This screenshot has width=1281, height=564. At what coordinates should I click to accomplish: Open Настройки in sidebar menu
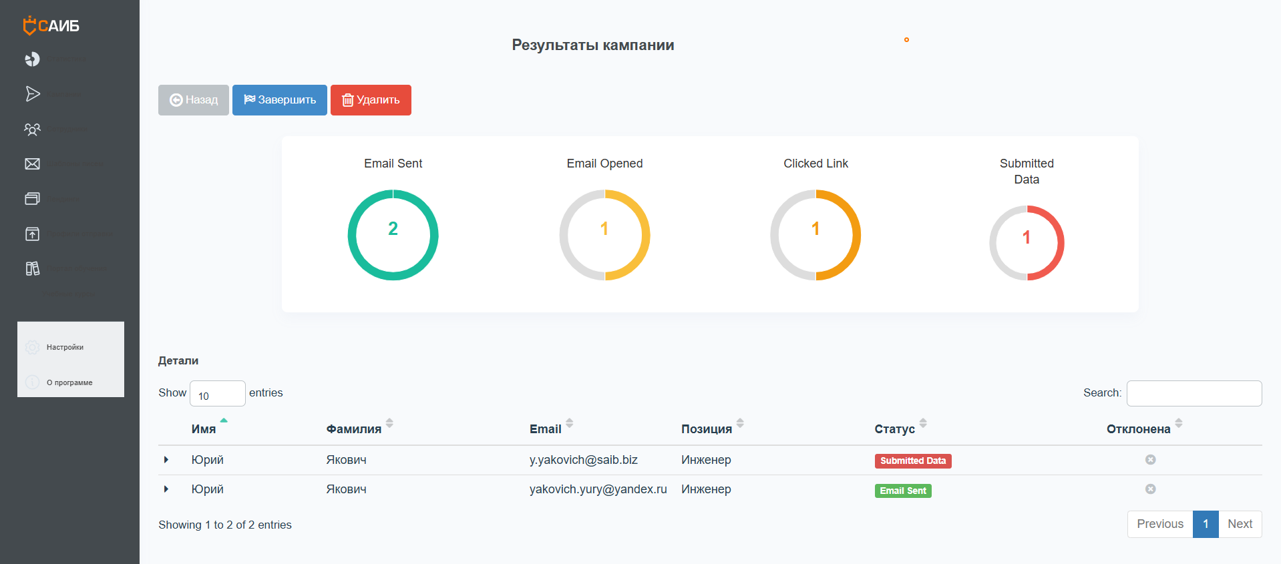point(65,347)
